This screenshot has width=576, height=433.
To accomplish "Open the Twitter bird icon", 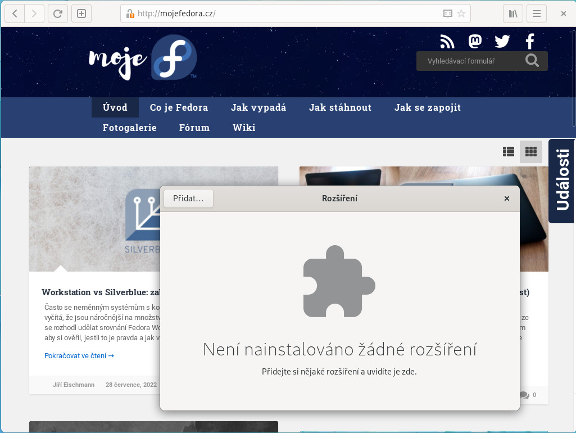I will tap(502, 41).
